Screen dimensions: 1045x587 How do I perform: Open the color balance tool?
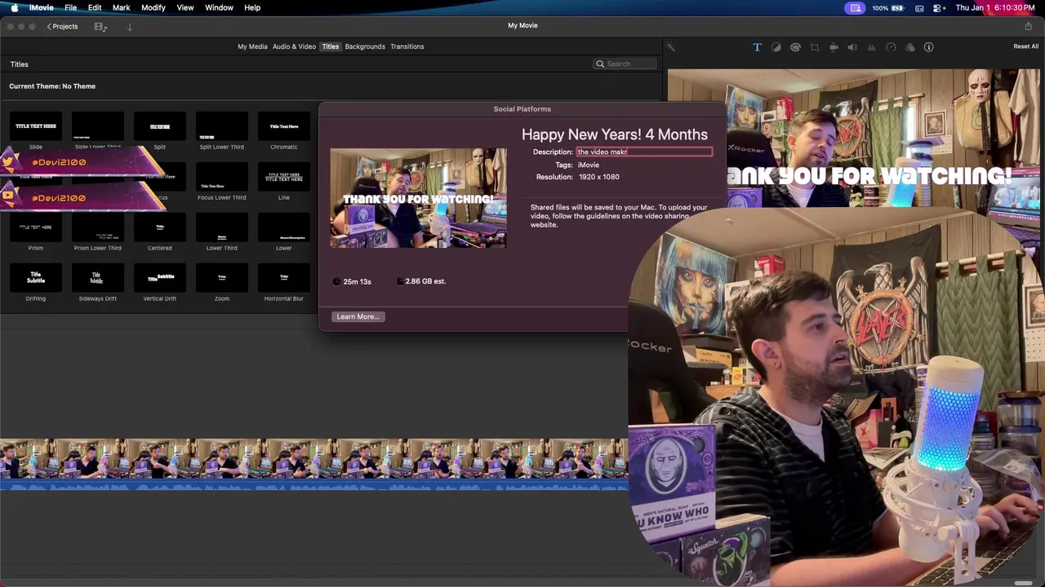(776, 47)
